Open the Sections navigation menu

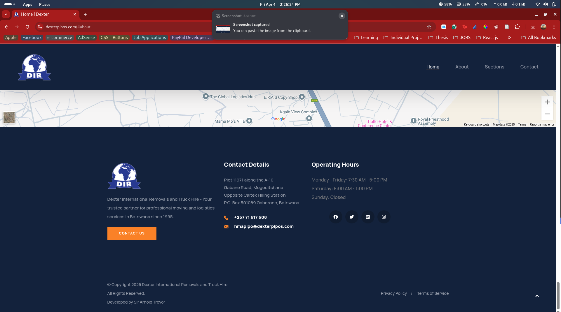pos(494,67)
